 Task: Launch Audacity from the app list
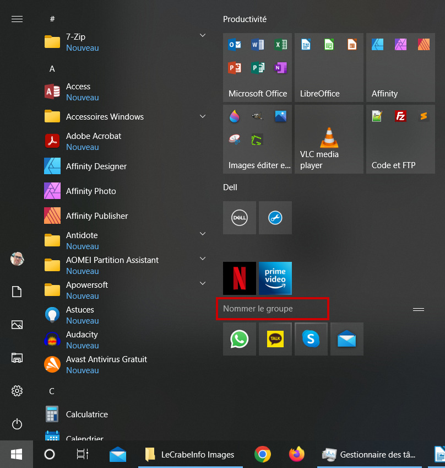tap(125, 340)
